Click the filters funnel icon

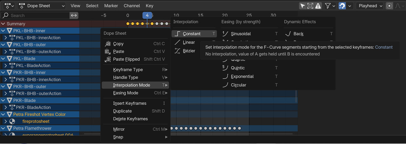pos(328,6)
